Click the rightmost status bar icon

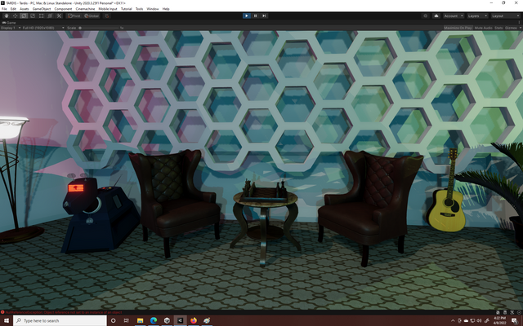click(520, 312)
